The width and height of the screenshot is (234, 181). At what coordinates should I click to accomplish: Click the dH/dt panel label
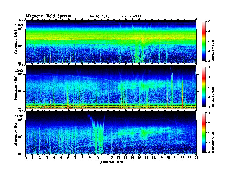coord(19,25)
